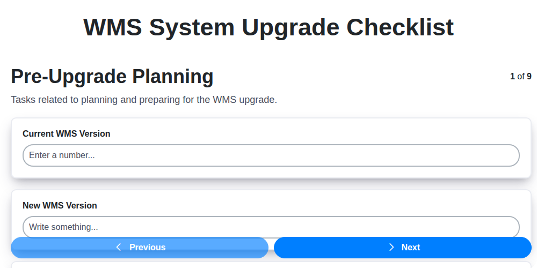Click the "Current WMS Version" label
Screen dimensions: 537x268
click(x=67, y=133)
